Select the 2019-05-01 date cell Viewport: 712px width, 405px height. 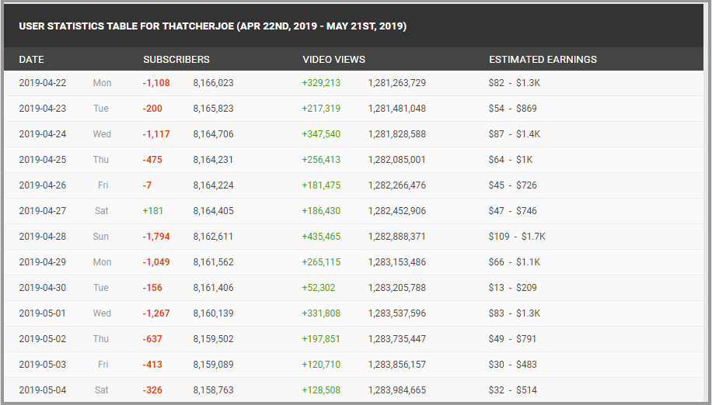pos(42,313)
